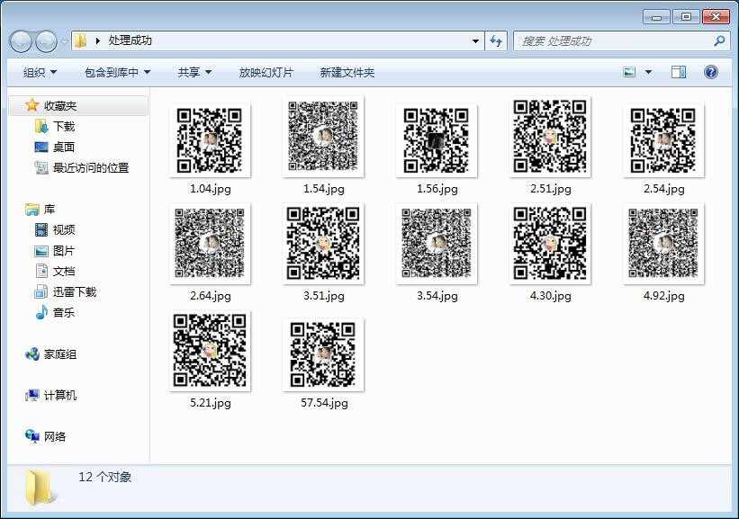Open more view options dropdown arrow
Screen dimensions: 739x519
click(648, 72)
